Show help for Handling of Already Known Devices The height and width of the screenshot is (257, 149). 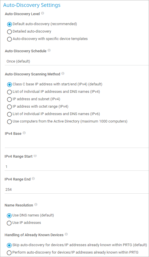pyautogui.click(x=66, y=234)
